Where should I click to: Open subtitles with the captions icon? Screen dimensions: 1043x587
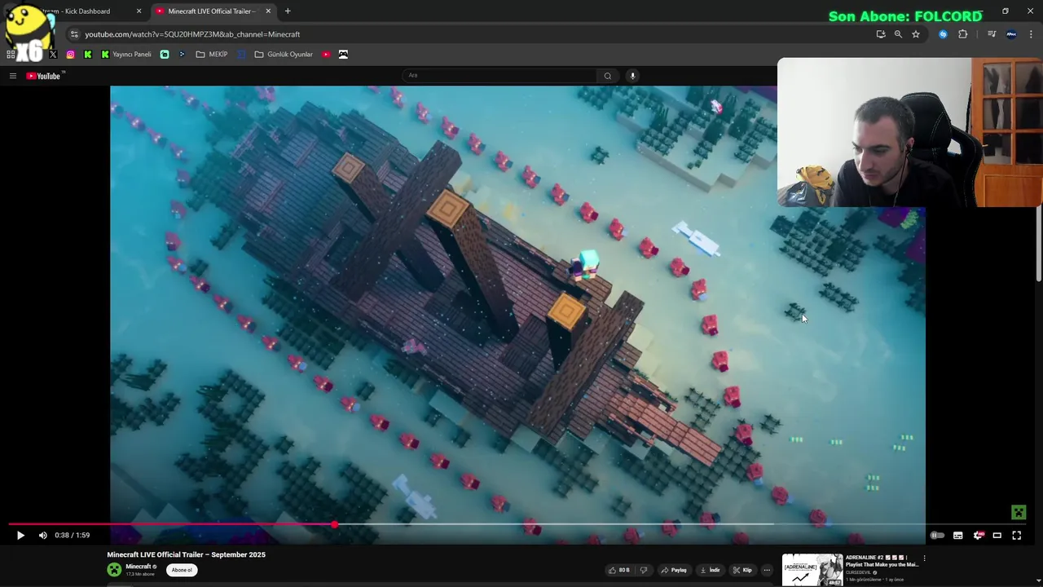pyautogui.click(x=958, y=535)
